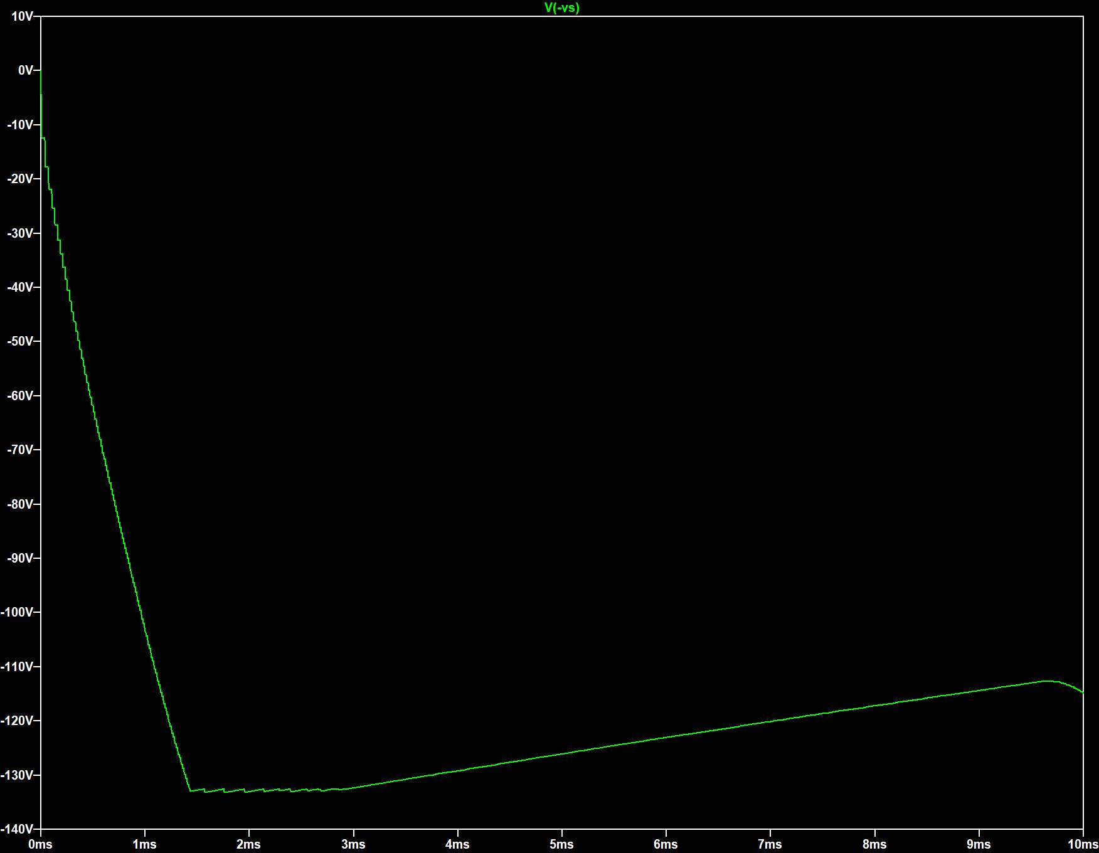This screenshot has width=1099, height=853.
Task: Click the 10V label on vertical axis
Action: [21, 16]
